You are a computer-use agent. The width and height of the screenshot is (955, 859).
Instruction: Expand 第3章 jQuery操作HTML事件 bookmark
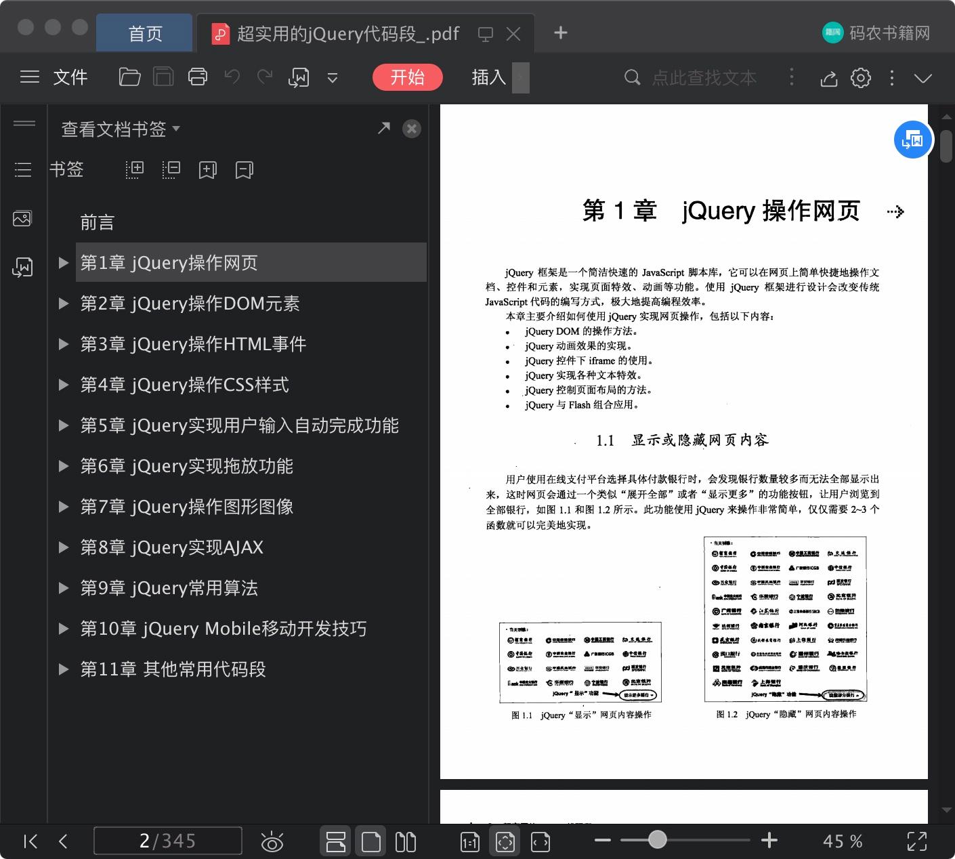64,344
